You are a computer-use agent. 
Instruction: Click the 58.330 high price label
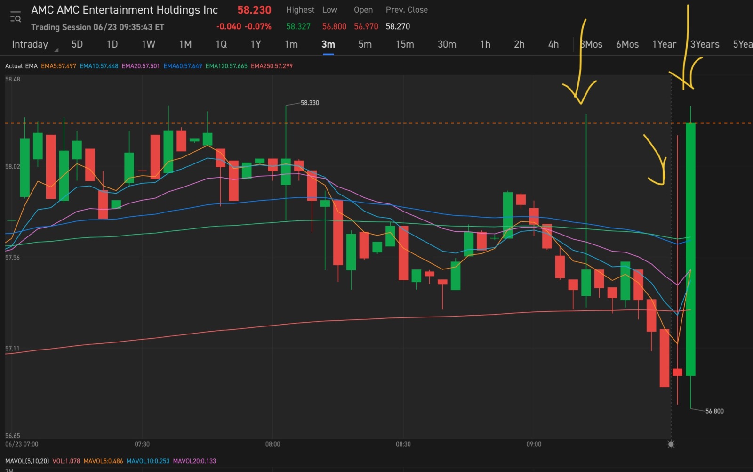310,103
